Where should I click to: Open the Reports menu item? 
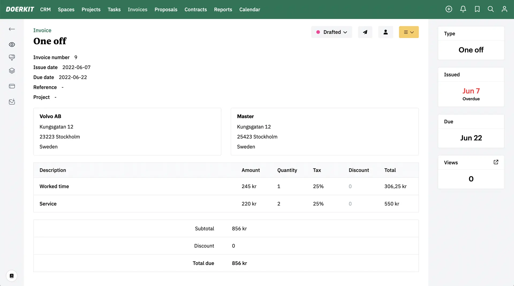pyautogui.click(x=223, y=10)
